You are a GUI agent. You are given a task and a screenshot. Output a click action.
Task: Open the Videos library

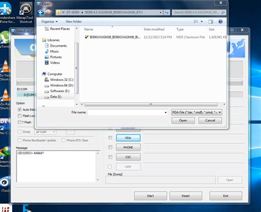tap(55, 63)
